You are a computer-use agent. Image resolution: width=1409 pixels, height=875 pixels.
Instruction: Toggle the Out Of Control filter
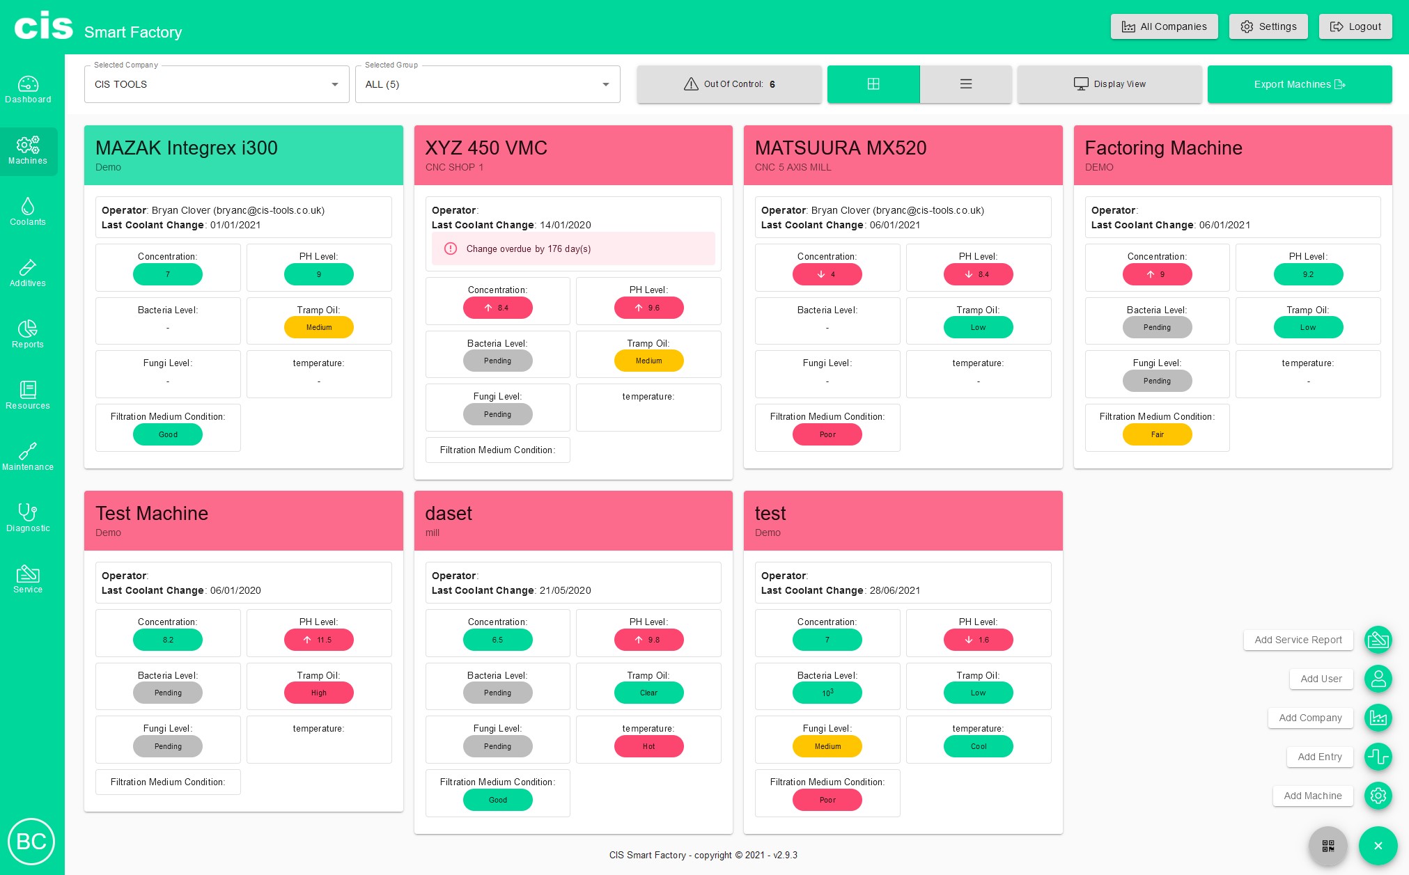pos(729,84)
